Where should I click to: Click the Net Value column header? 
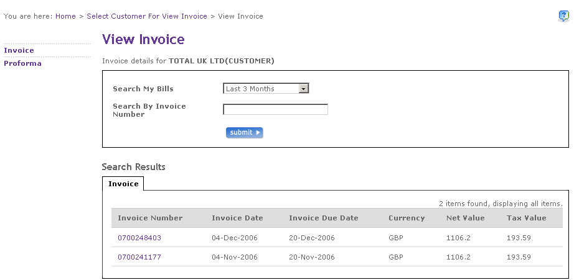coord(465,218)
